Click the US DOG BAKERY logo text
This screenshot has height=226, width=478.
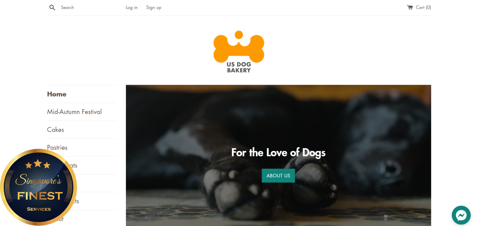[239, 67]
